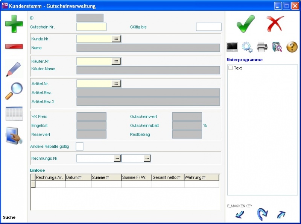
Task: Open help with the question mark icon
Action: [x=292, y=47]
